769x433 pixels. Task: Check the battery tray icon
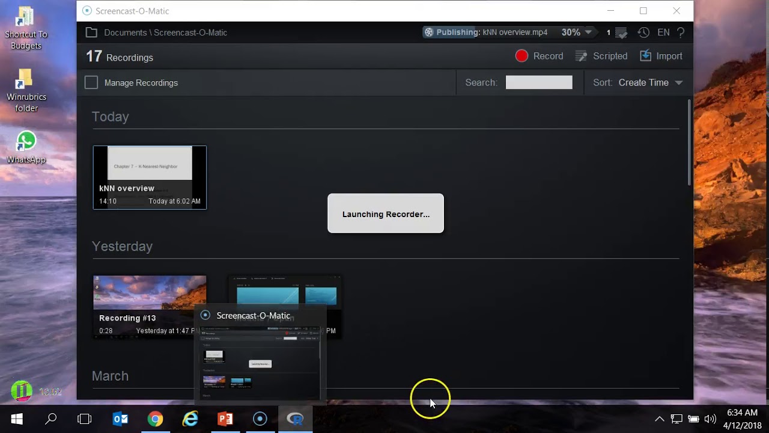(x=693, y=419)
